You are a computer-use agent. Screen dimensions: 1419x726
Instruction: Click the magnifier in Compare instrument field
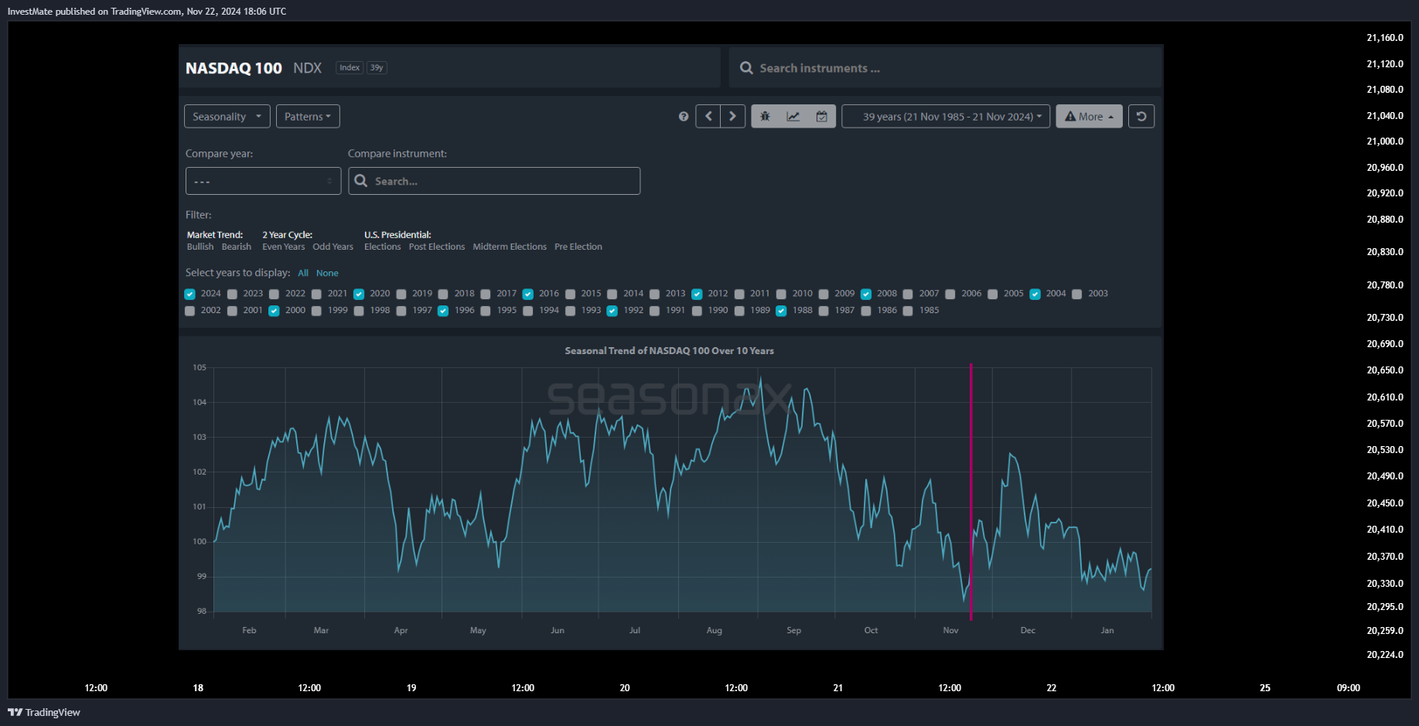coord(360,181)
